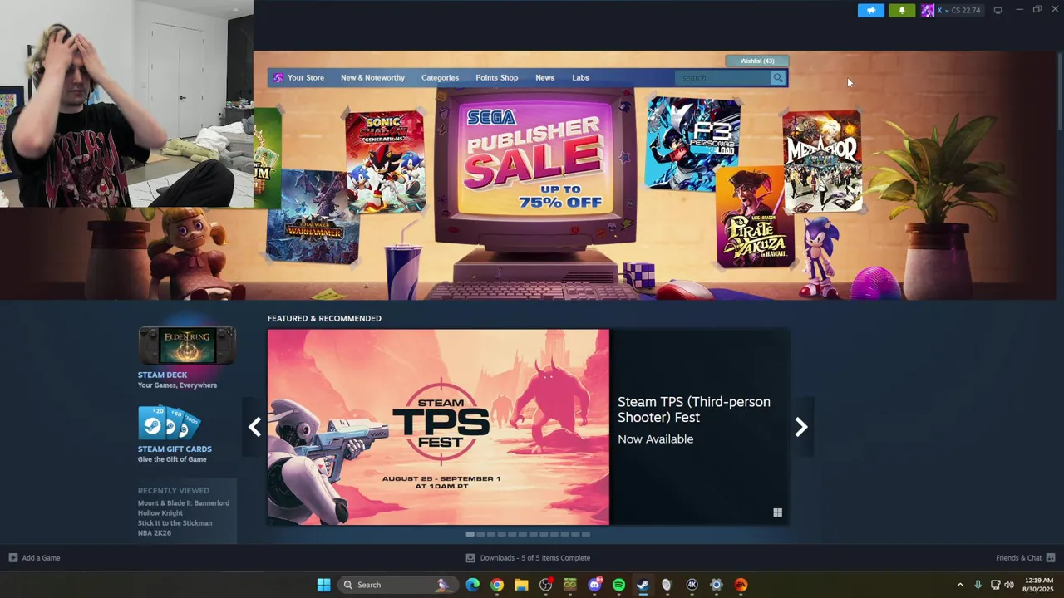Click inside the store search field
Screen dimensions: 1064x598
click(x=723, y=78)
